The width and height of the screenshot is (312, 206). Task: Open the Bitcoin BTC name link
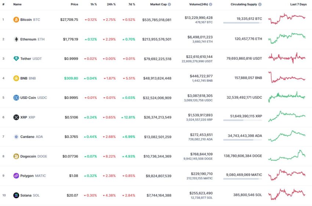point(30,20)
